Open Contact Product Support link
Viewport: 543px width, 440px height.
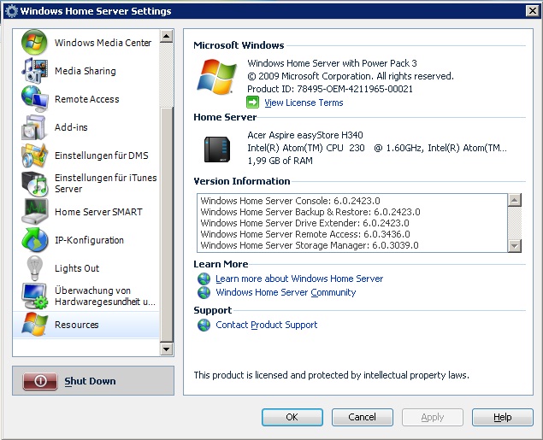click(266, 325)
